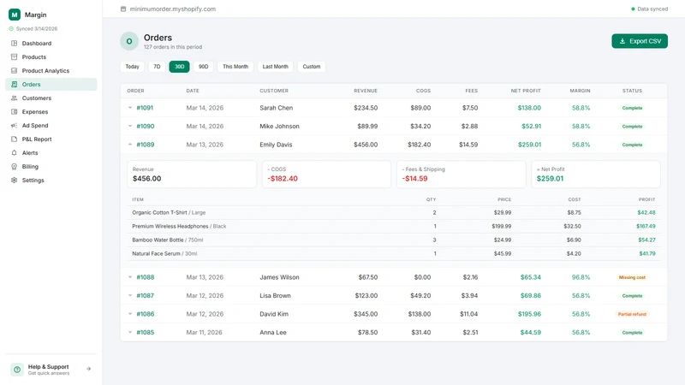This screenshot has height=385, width=685.
Task: Collapse order #1089 row chevron
Action: coord(130,145)
